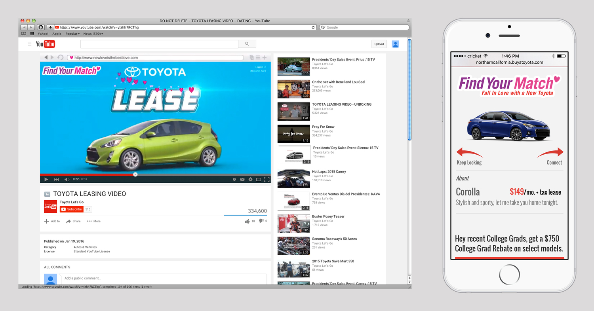Image resolution: width=594 pixels, height=311 pixels.
Task: Open Top Sites grid icon
Action: (32, 34)
